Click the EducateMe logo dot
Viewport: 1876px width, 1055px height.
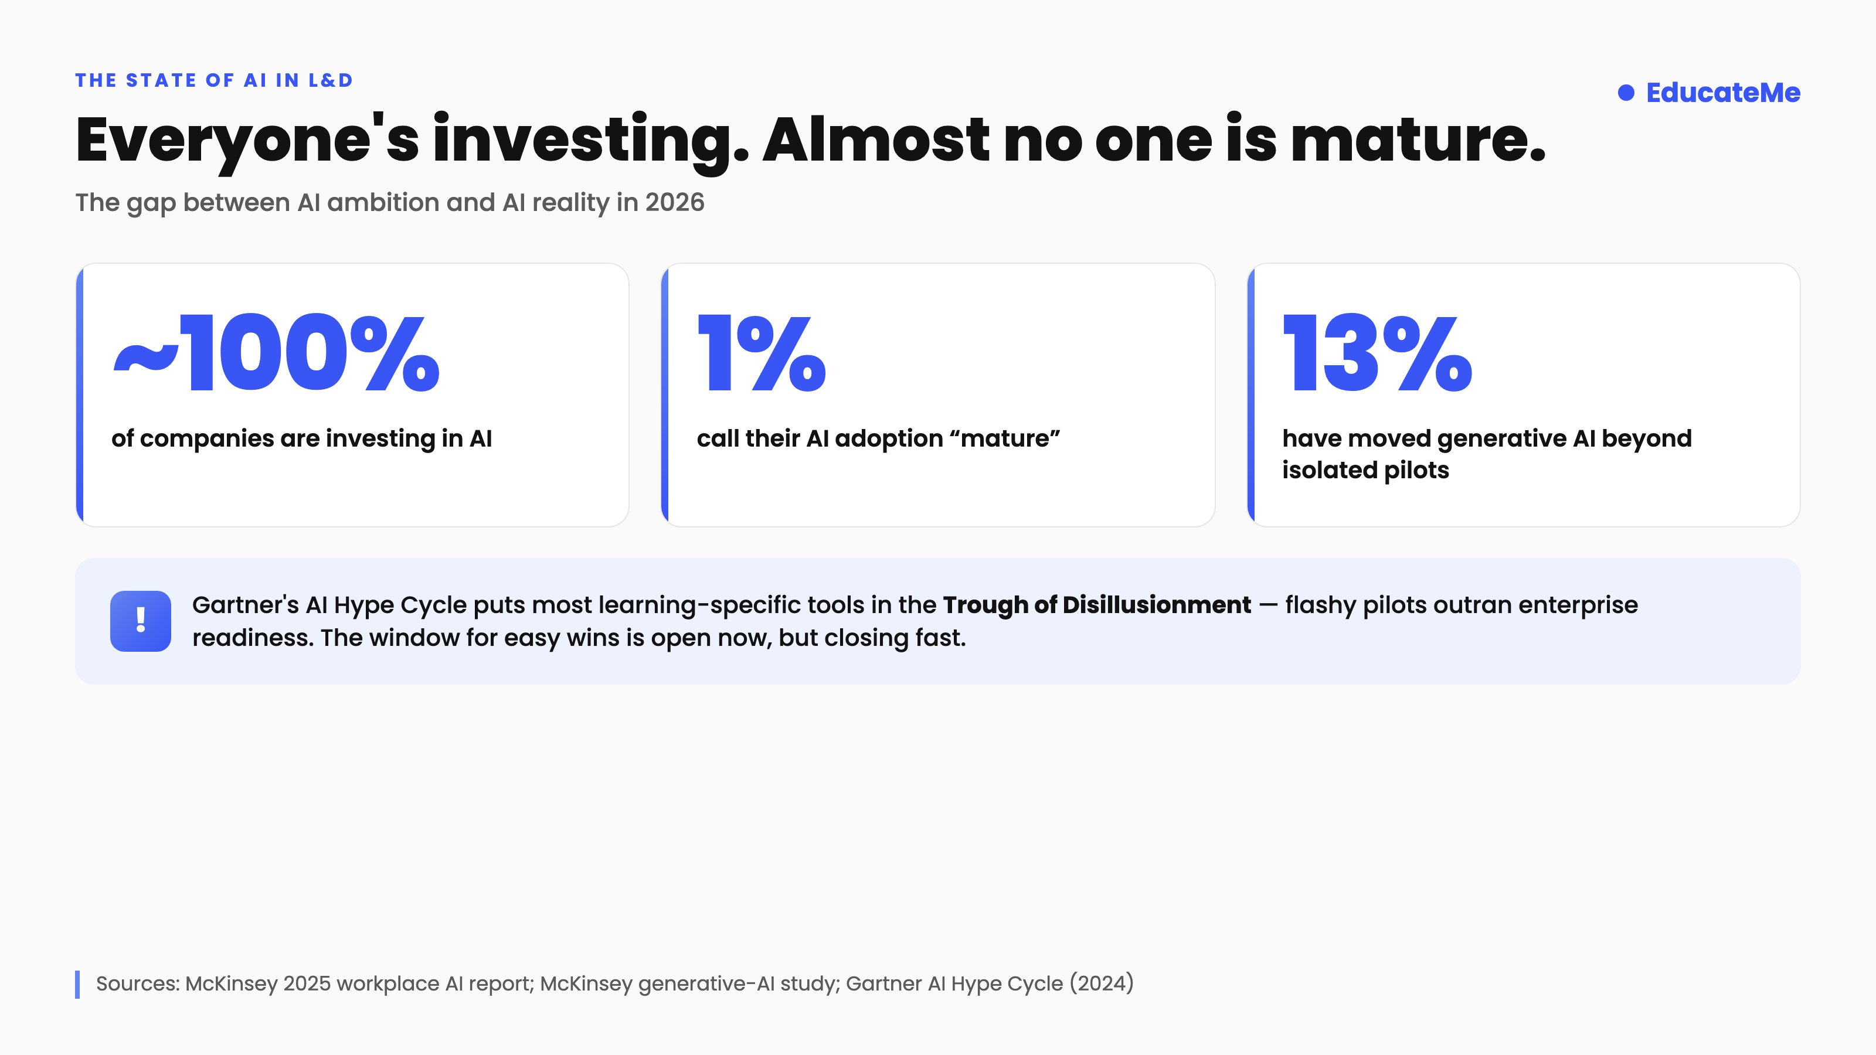(1626, 93)
